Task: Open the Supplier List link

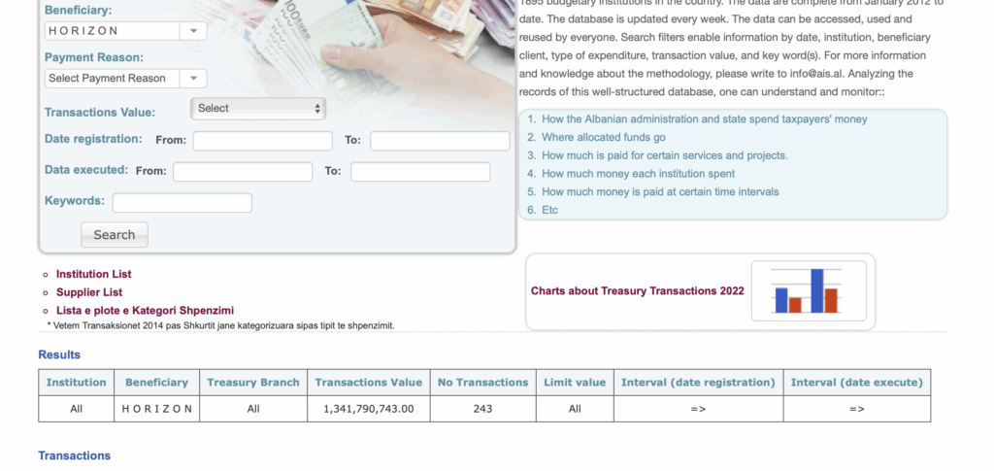Action: (x=89, y=292)
